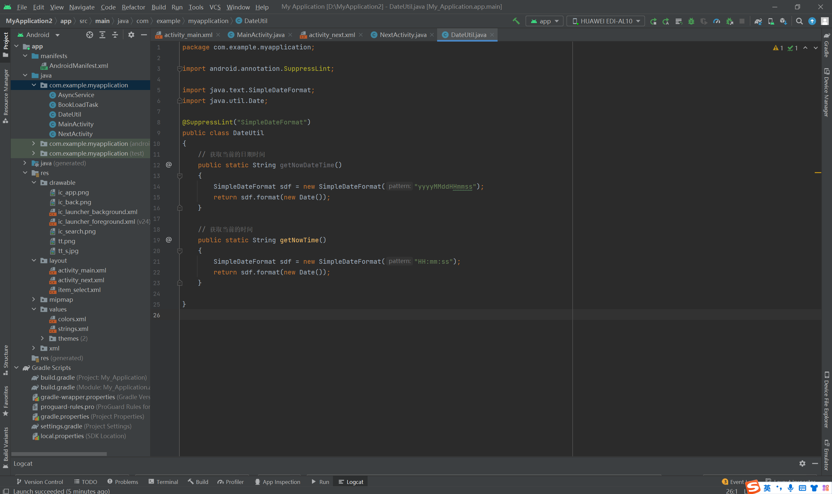Open project panel gear options

[131, 35]
